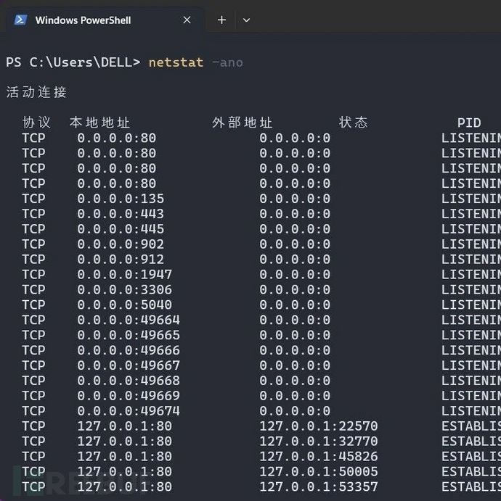Click the netstat command word
501x501 pixels.
[176, 62]
